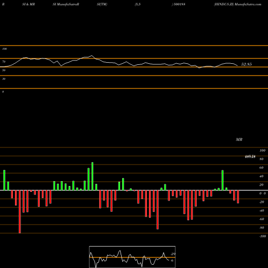268x268 pixels.
Task: Click the tallest green MRSI histogram bar
Action: [92, 176]
